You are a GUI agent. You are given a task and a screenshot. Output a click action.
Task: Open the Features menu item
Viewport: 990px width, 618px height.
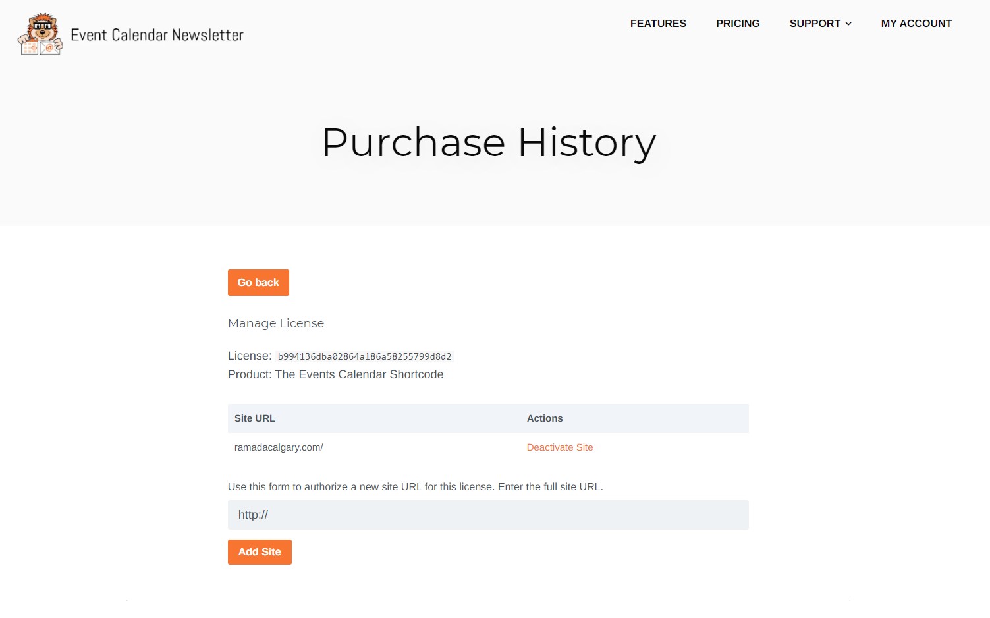pyautogui.click(x=658, y=24)
